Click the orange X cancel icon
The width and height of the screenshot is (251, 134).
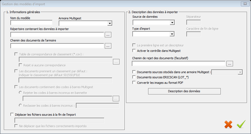[228, 124]
